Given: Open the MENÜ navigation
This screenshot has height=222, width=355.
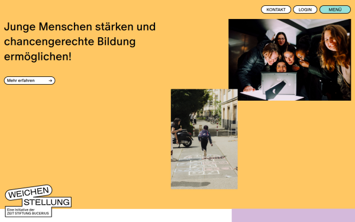Looking at the screenshot, I should pos(335,9).
